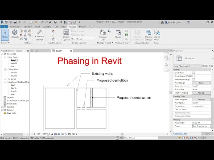Click the Save icon in quick access toolbar
This screenshot has width=214, height=160.
(x=15, y=22)
